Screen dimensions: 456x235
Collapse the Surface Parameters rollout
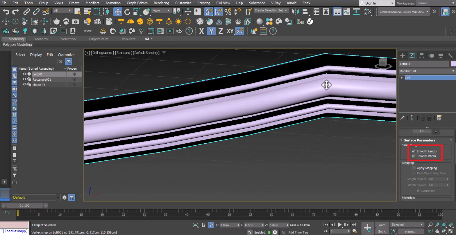pos(419,140)
